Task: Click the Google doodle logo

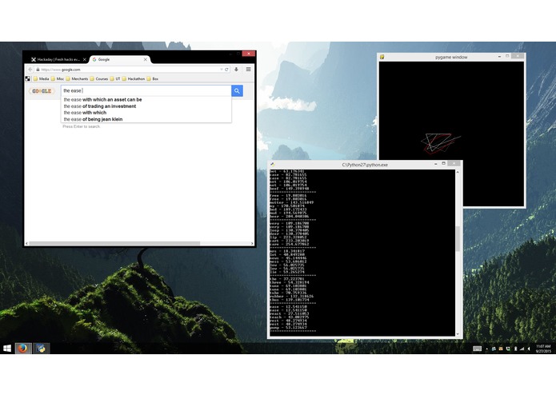Action: coord(42,91)
